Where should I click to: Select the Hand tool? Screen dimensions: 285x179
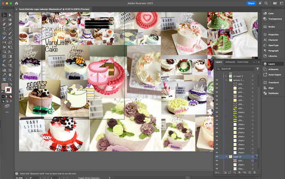click(x=10, y=75)
